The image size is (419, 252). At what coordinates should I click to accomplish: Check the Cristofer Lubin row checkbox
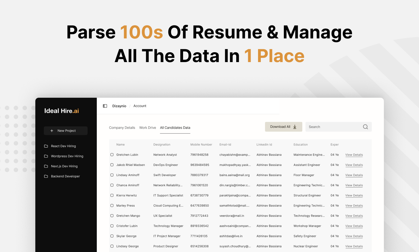pyautogui.click(x=112, y=226)
